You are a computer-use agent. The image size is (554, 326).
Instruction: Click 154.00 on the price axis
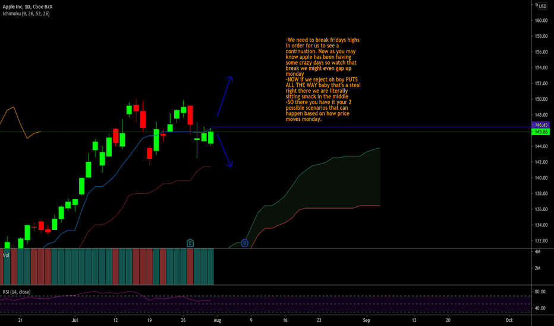point(541,68)
